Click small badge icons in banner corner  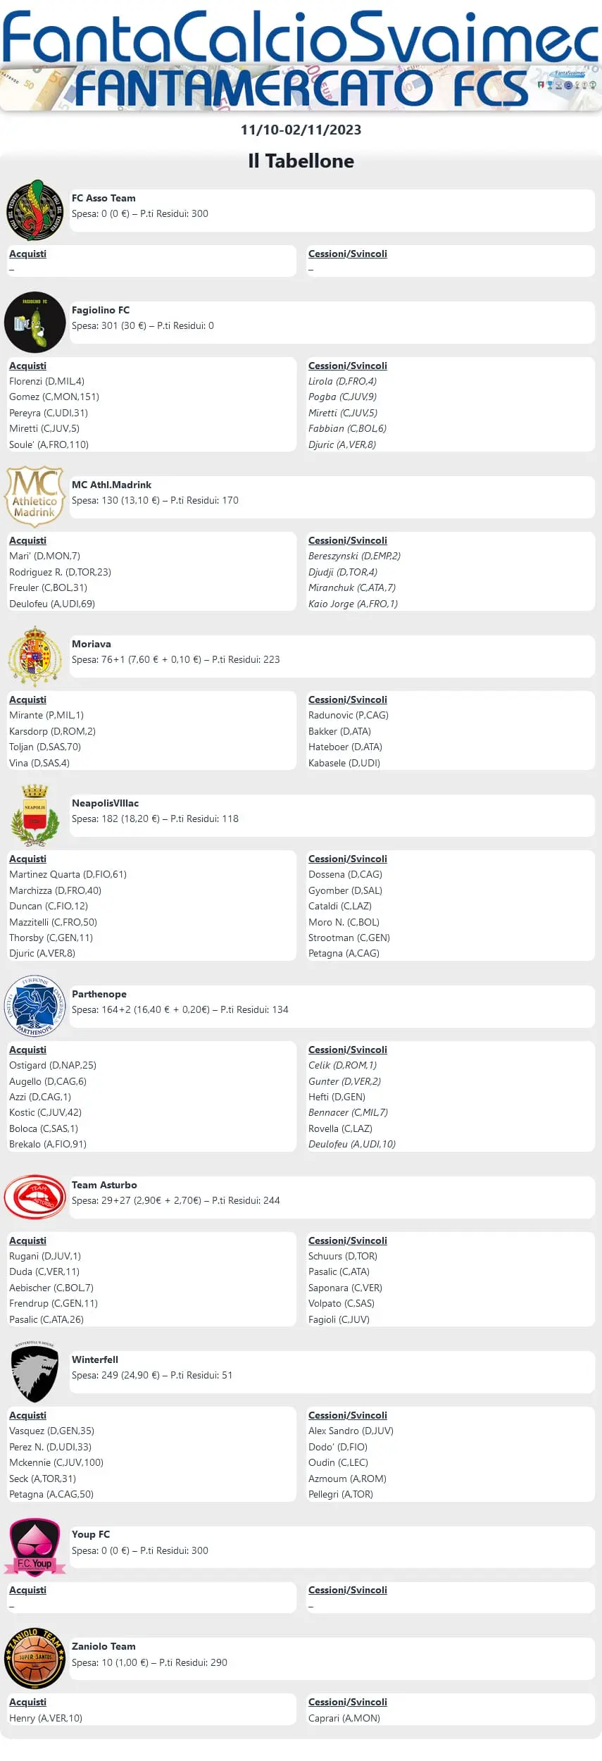pyautogui.click(x=567, y=85)
